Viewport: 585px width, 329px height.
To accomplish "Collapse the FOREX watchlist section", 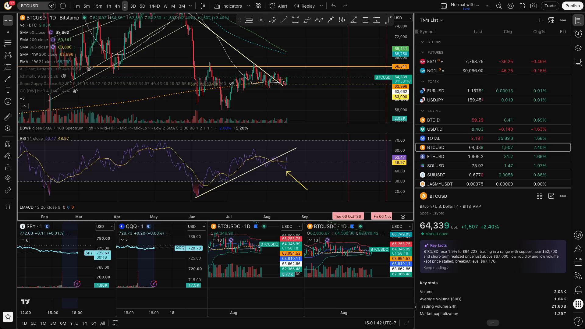I will 422,82.
